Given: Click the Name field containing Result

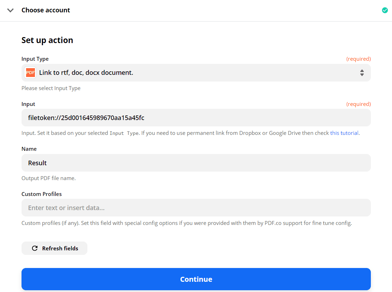Looking at the screenshot, I should pos(196,163).
